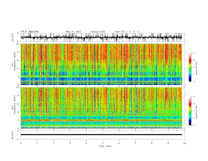Click the time axis tick label "3"
The width and height of the screenshot is (208, 161).
pos(70,143)
